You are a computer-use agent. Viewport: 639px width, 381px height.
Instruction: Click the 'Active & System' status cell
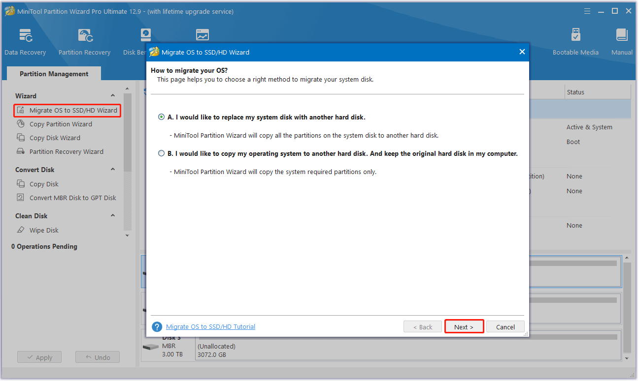pyautogui.click(x=589, y=127)
